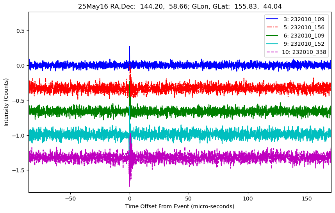Click the magenta trace's lowest dip near −1.7

[x=130, y=185]
